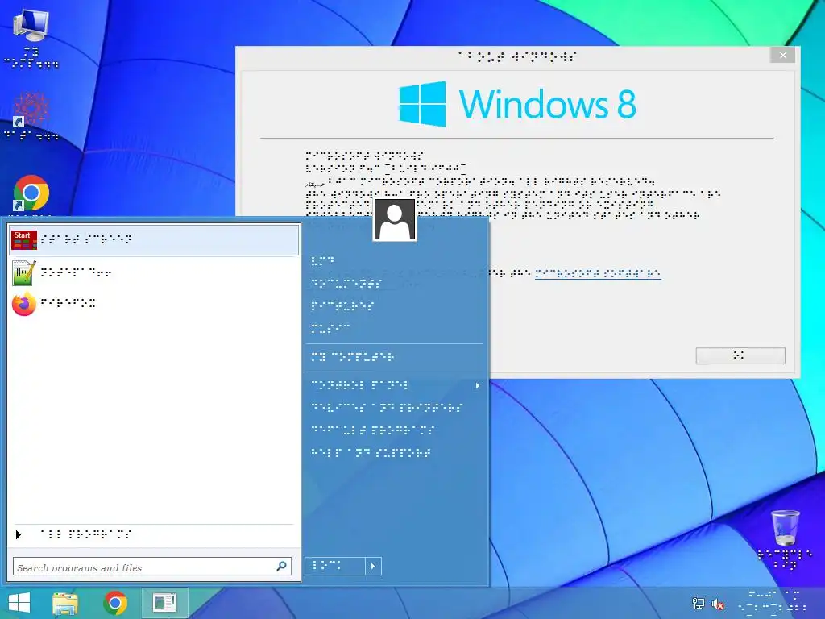Open the Start Screen entry with red Start icon
Viewport: 825px width, 619px height.
pos(154,240)
